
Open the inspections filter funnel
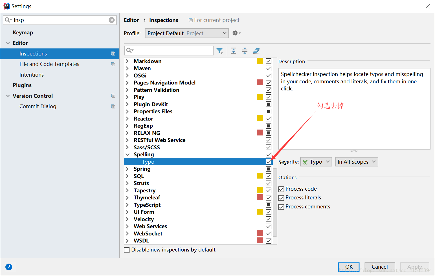tap(220, 51)
